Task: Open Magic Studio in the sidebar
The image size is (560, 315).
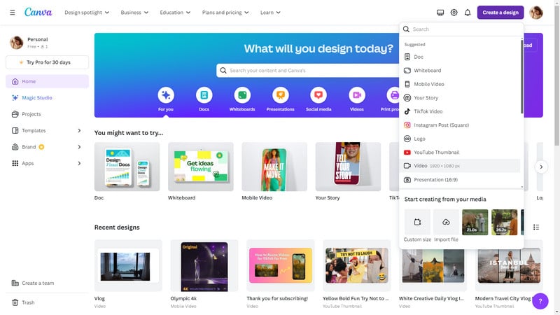Action: pos(47,98)
